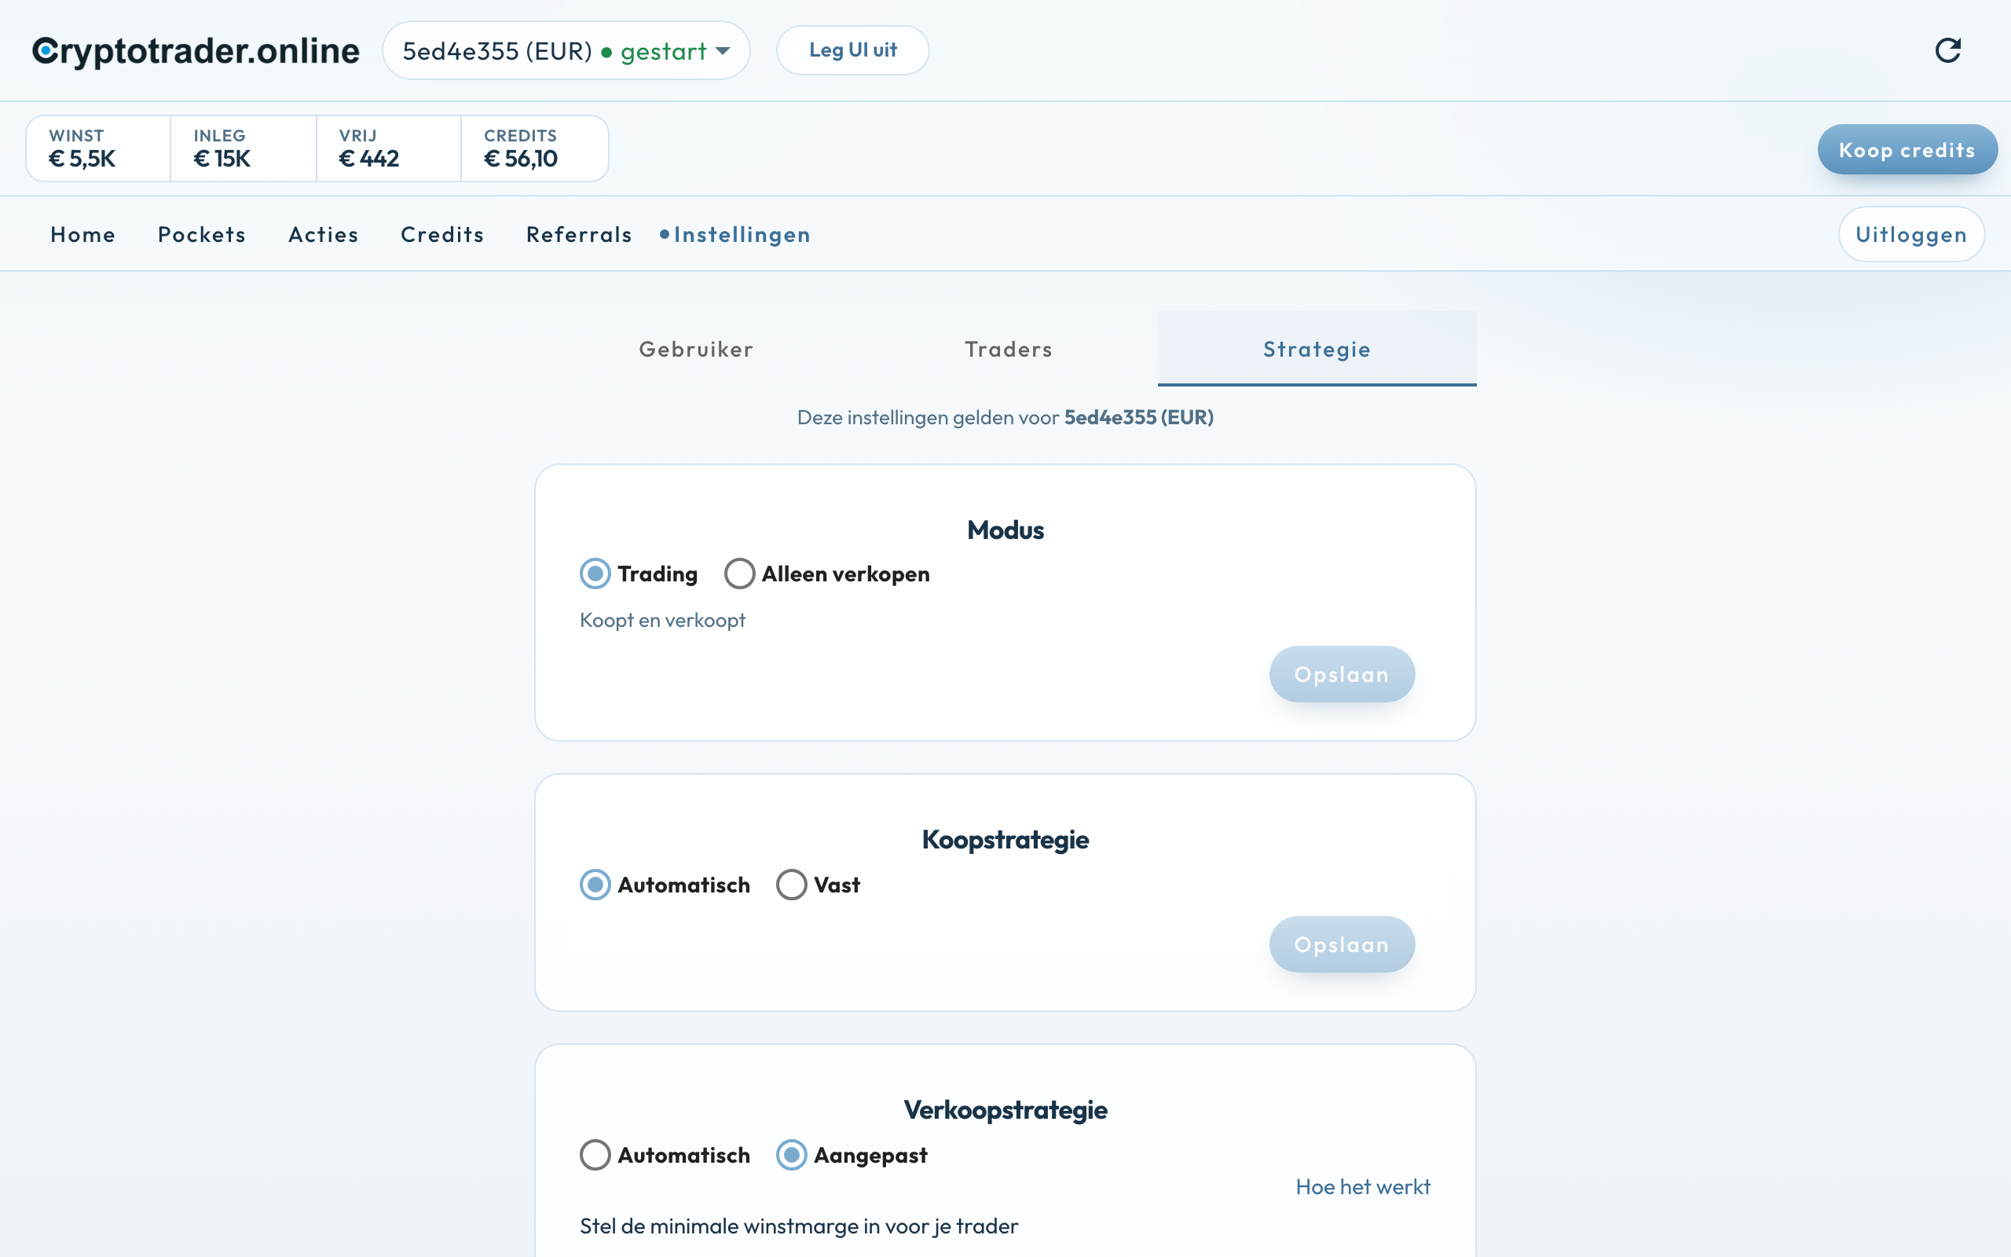Open the Pockets page
Screen dimensions: 2011x1257
click(202, 234)
